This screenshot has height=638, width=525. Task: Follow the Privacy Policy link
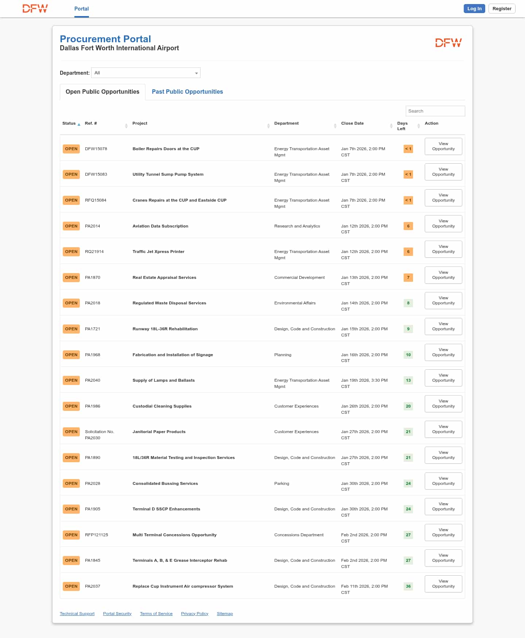[x=195, y=614]
